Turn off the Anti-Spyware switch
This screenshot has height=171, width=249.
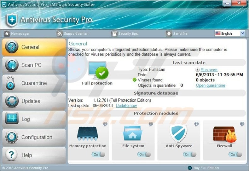click(x=190, y=154)
